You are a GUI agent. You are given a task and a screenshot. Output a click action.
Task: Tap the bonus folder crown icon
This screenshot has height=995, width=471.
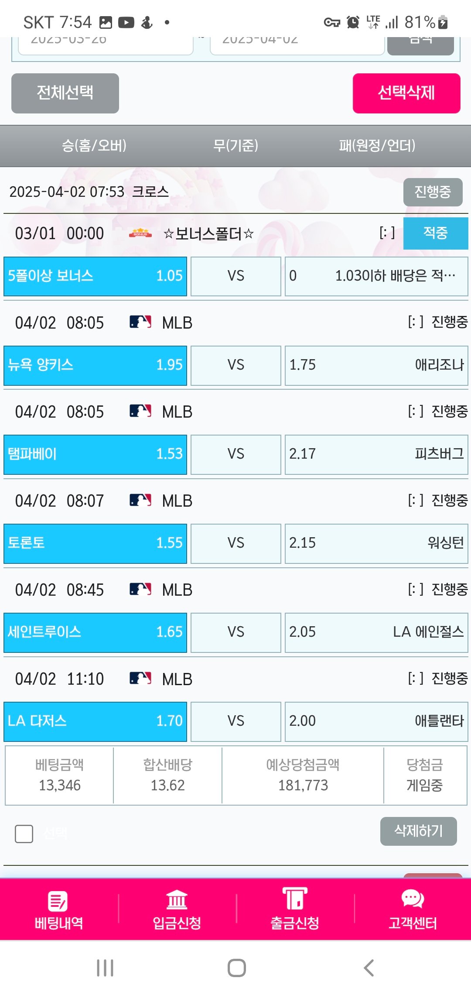(140, 233)
